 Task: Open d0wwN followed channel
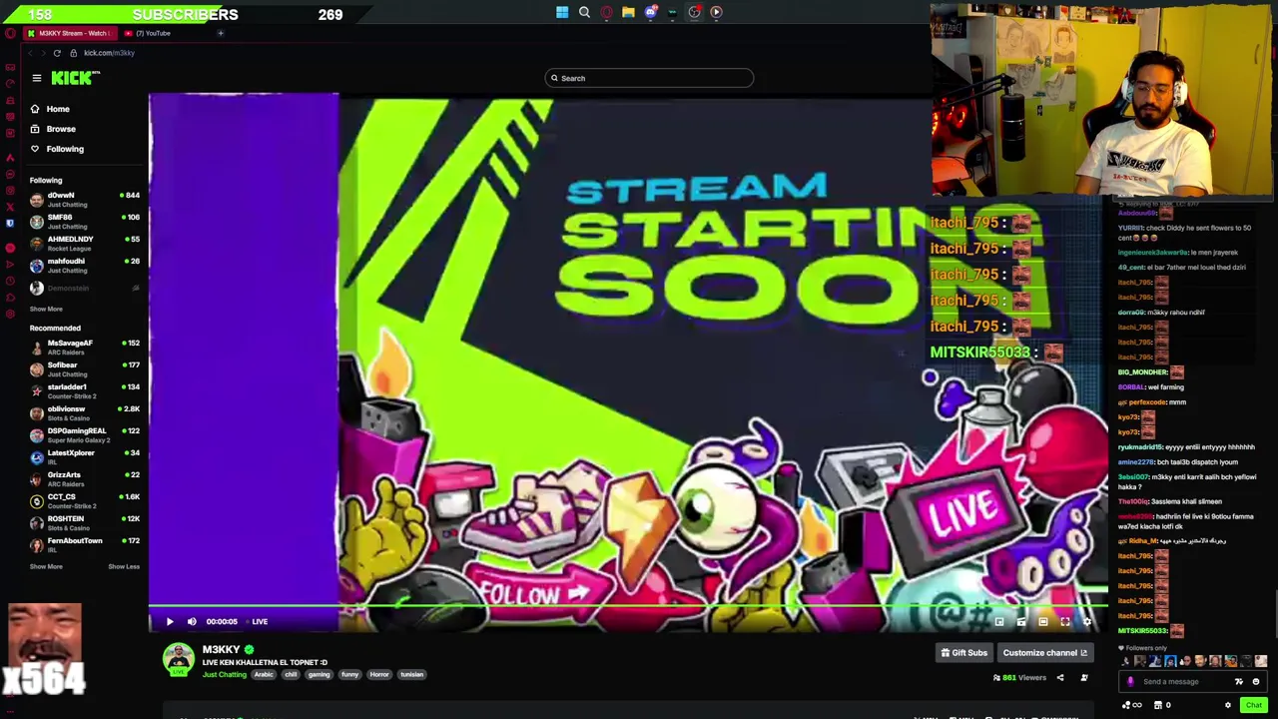[x=85, y=200]
